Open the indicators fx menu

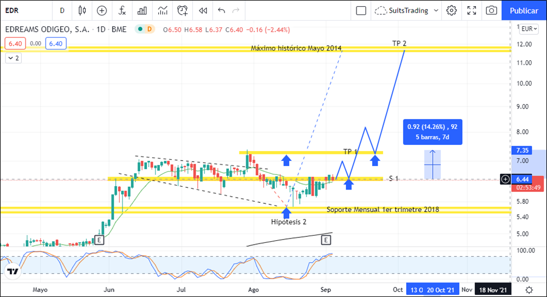tap(122, 10)
